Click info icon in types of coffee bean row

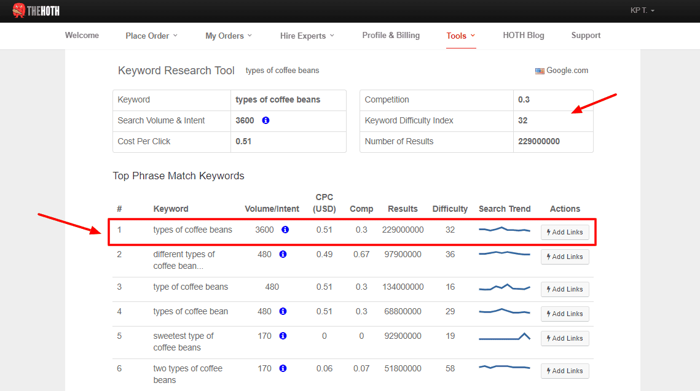[x=283, y=312]
